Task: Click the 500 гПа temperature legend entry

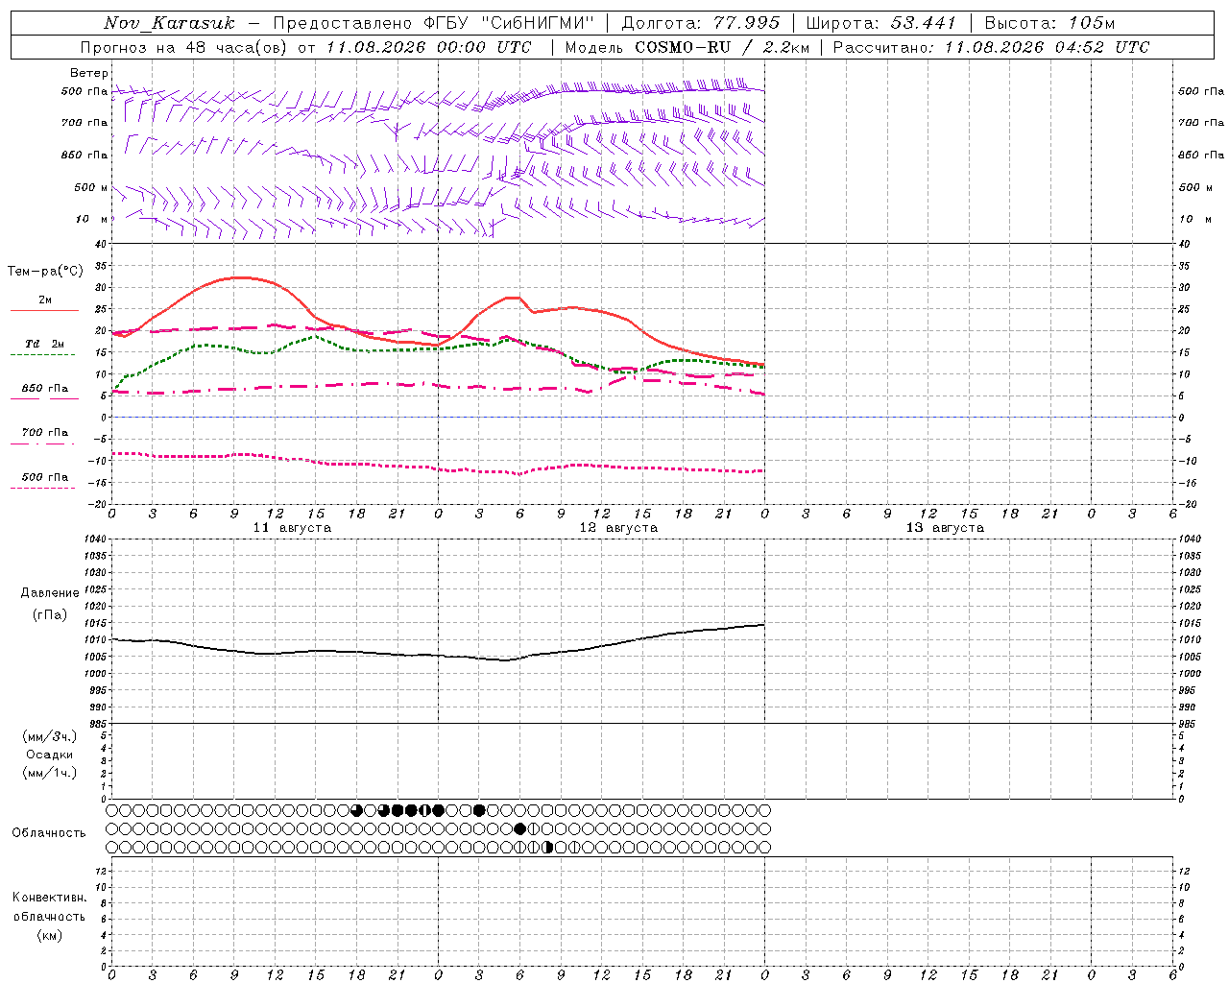Action: pyautogui.click(x=44, y=476)
